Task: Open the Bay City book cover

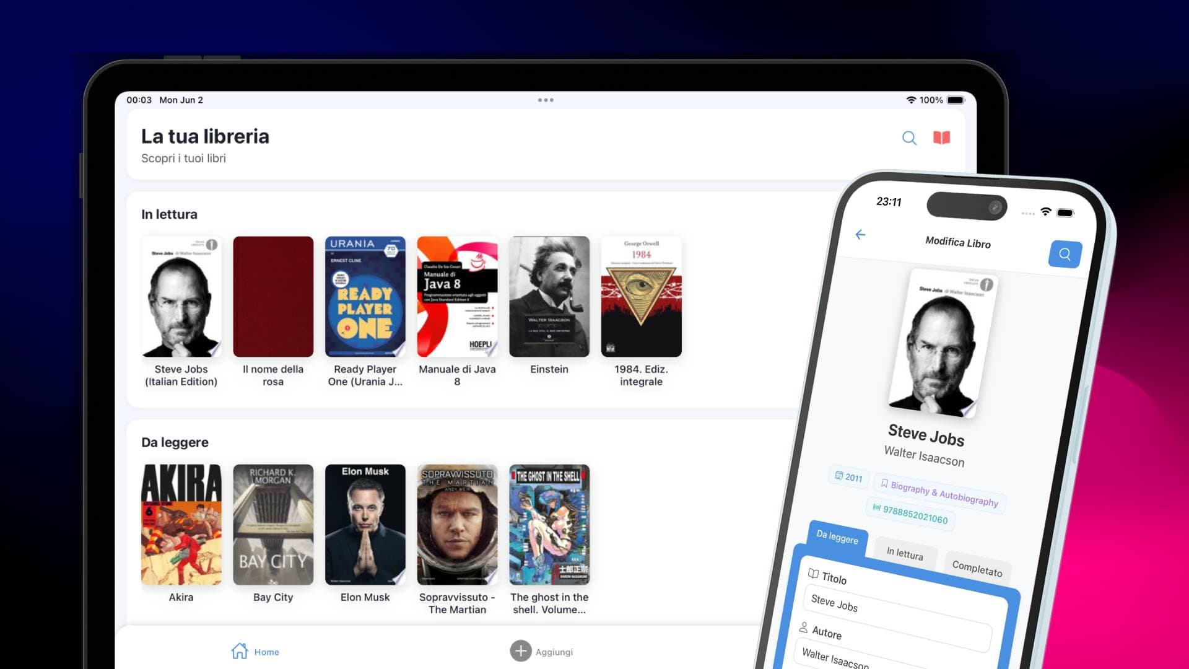Action: 273,525
